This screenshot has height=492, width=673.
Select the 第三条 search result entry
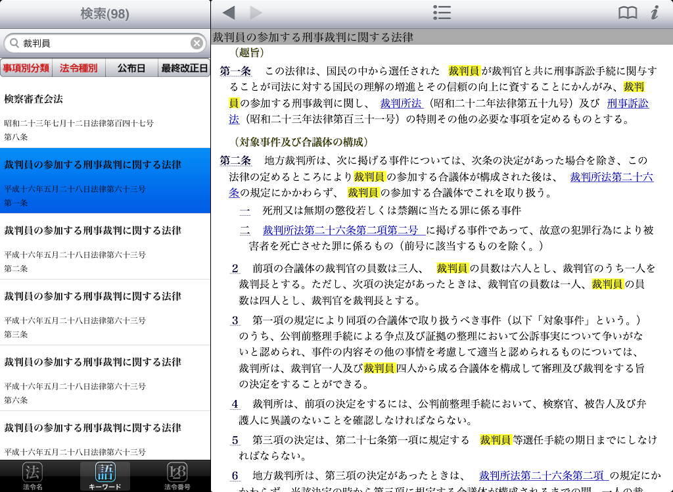[x=105, y=312]
